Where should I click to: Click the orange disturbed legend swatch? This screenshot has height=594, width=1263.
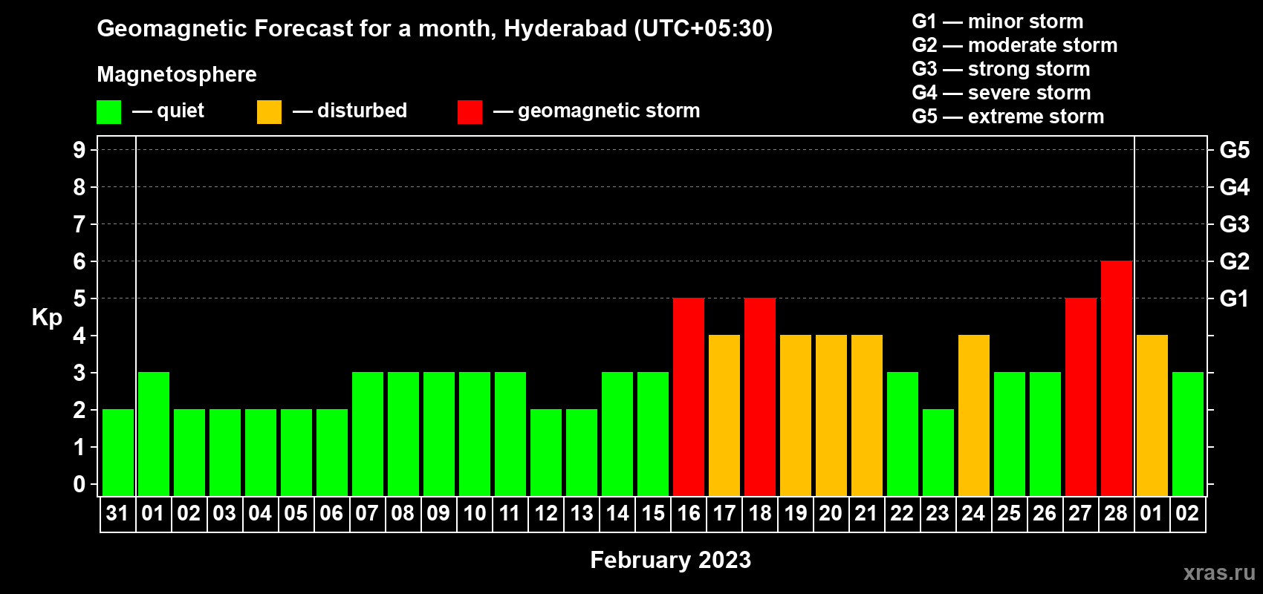coord(269,112)
